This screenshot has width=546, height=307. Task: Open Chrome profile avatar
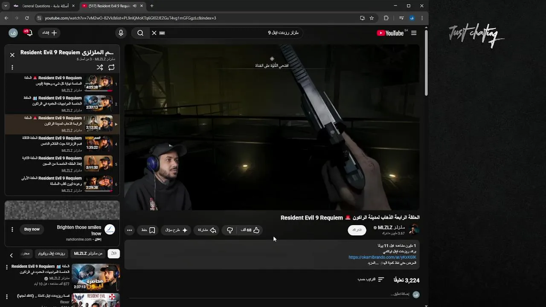[x=412, y=18]
